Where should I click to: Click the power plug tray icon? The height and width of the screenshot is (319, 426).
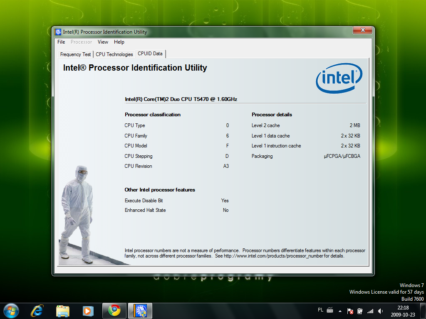360,311
